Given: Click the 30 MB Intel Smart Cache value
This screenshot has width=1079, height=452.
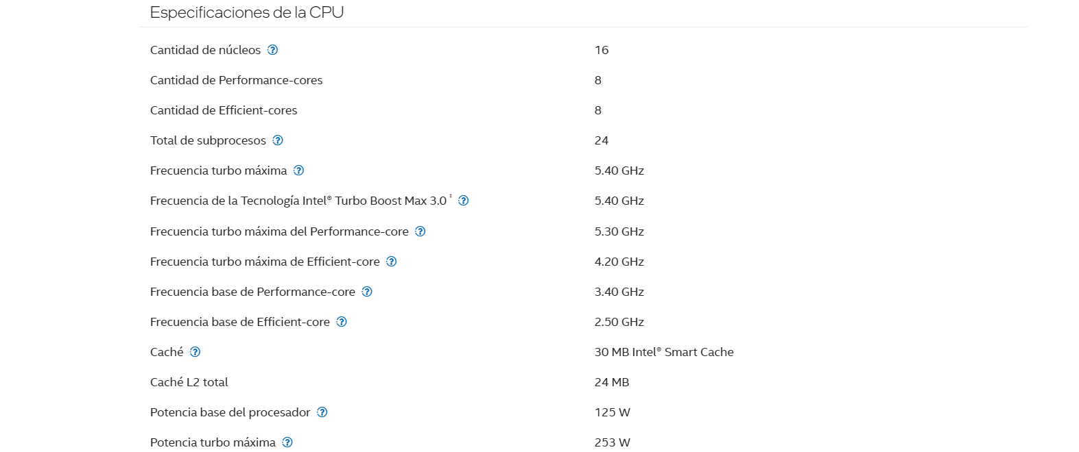Looking at the screenshot, I should [x=664, y=352].
